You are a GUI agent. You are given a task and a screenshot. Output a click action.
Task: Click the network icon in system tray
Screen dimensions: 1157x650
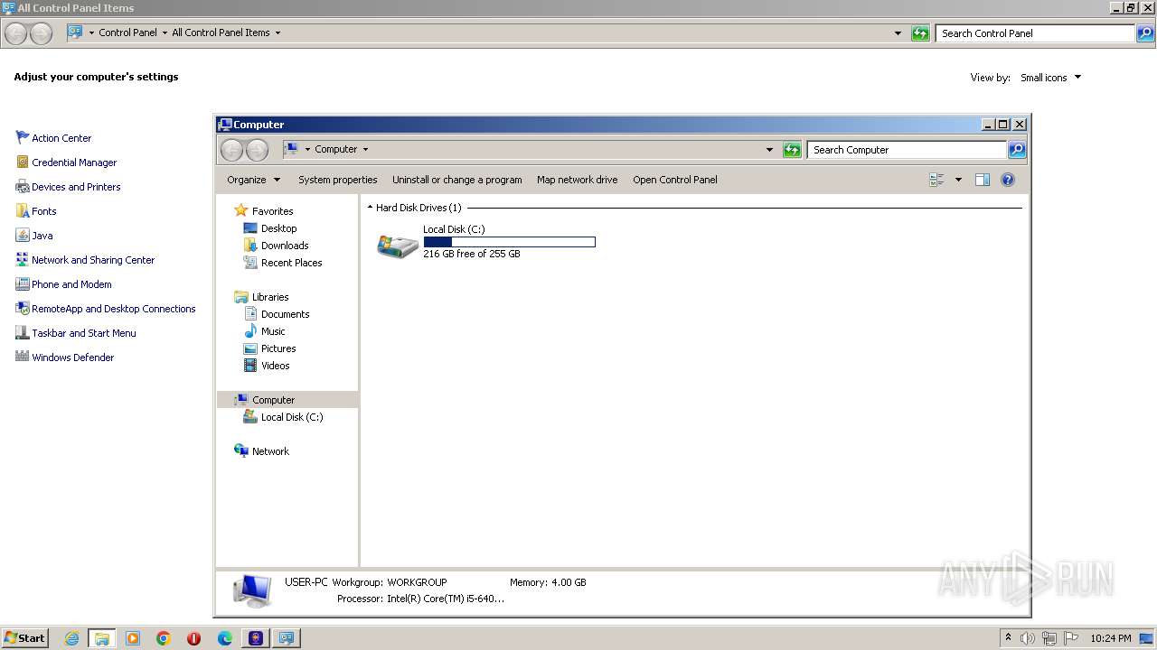click(1049, 638)
